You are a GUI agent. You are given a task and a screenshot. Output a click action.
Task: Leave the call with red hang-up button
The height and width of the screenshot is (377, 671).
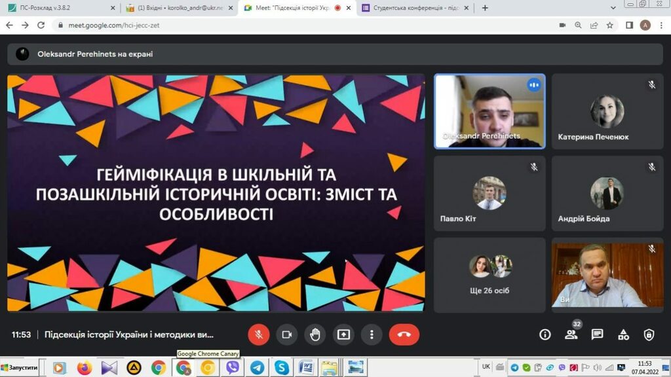point(404,334)
